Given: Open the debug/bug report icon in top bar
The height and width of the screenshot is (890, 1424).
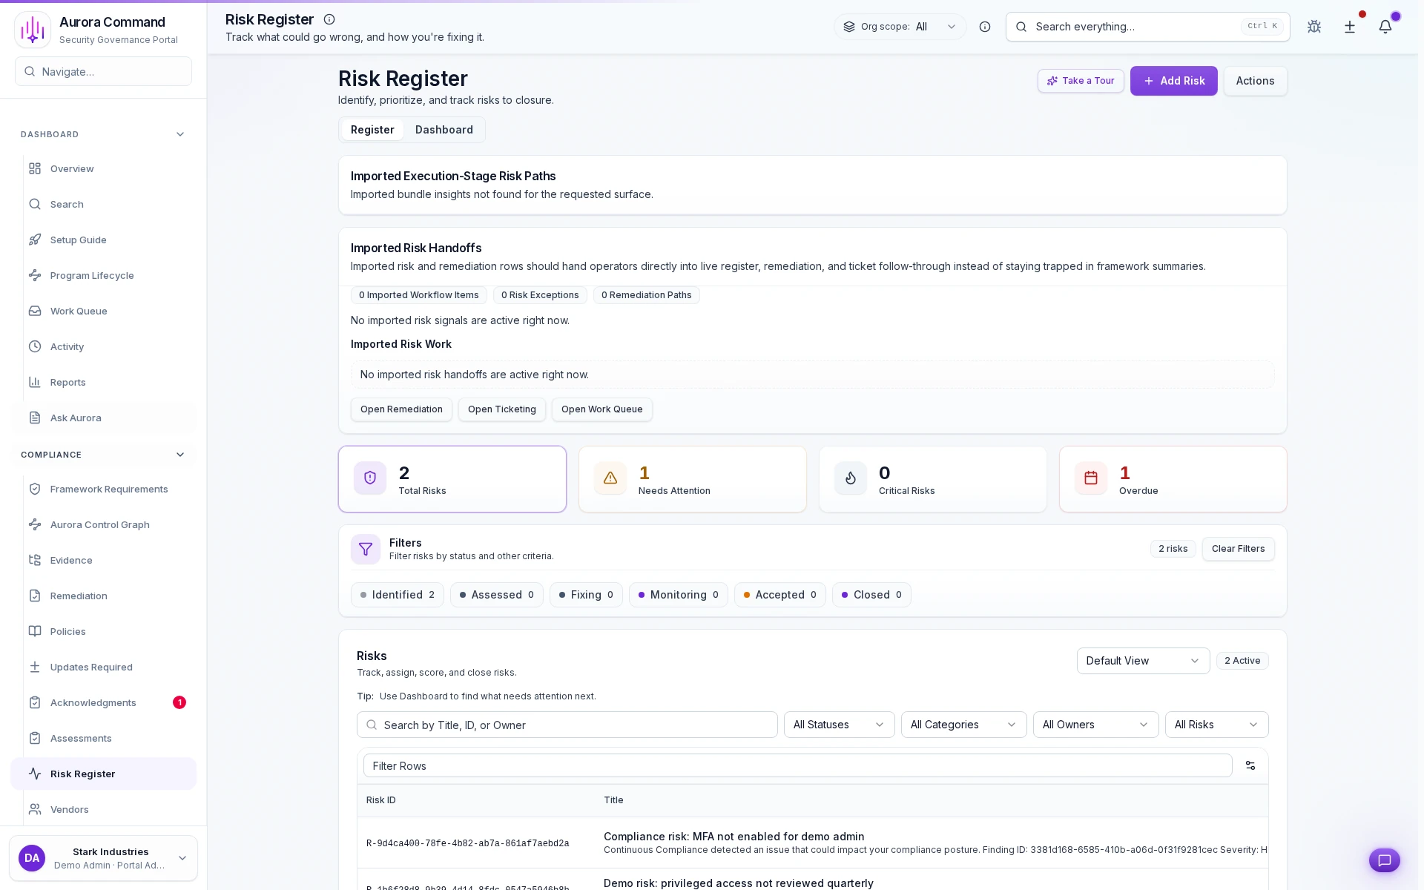Looking at the screenshot, I should [x=1314, y=27].
